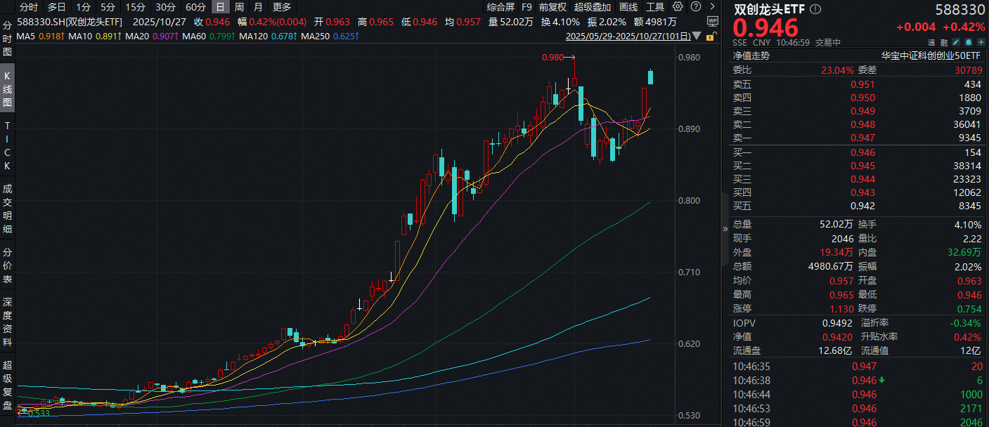Toggle 超级叠加 overlay mode
The width and height of the screenshot is (989, 427).
(x=592, y=7)
